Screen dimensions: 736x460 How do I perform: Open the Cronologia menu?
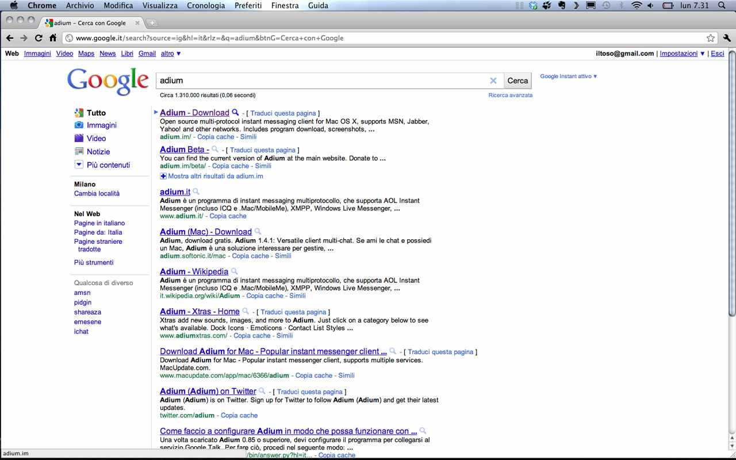[206, 5]
